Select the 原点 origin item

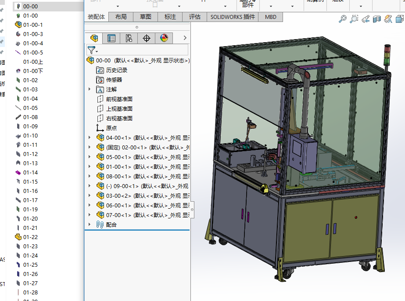(111, 128)
